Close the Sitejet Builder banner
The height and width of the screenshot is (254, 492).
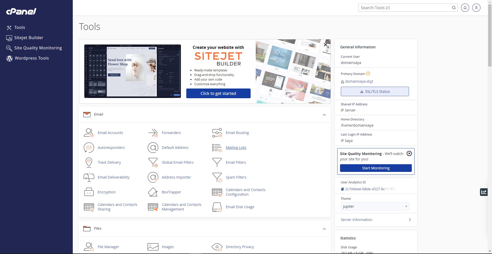(325, 45)
